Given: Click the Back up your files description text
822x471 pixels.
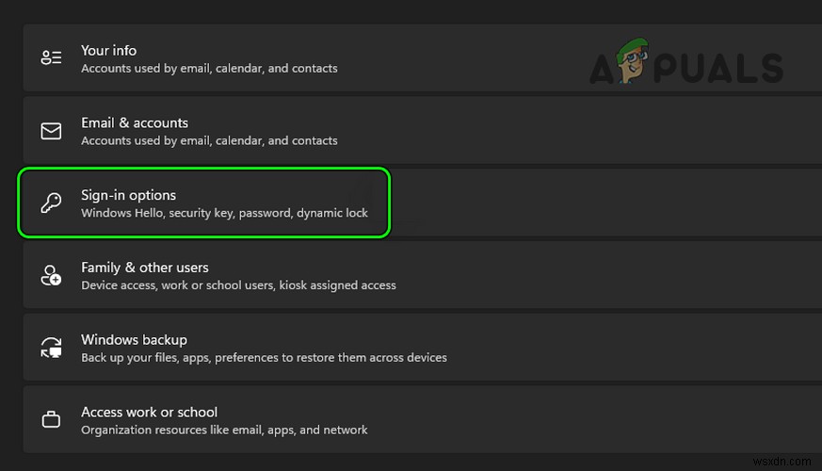Looking at the screenshot, I should click(264, 358).
